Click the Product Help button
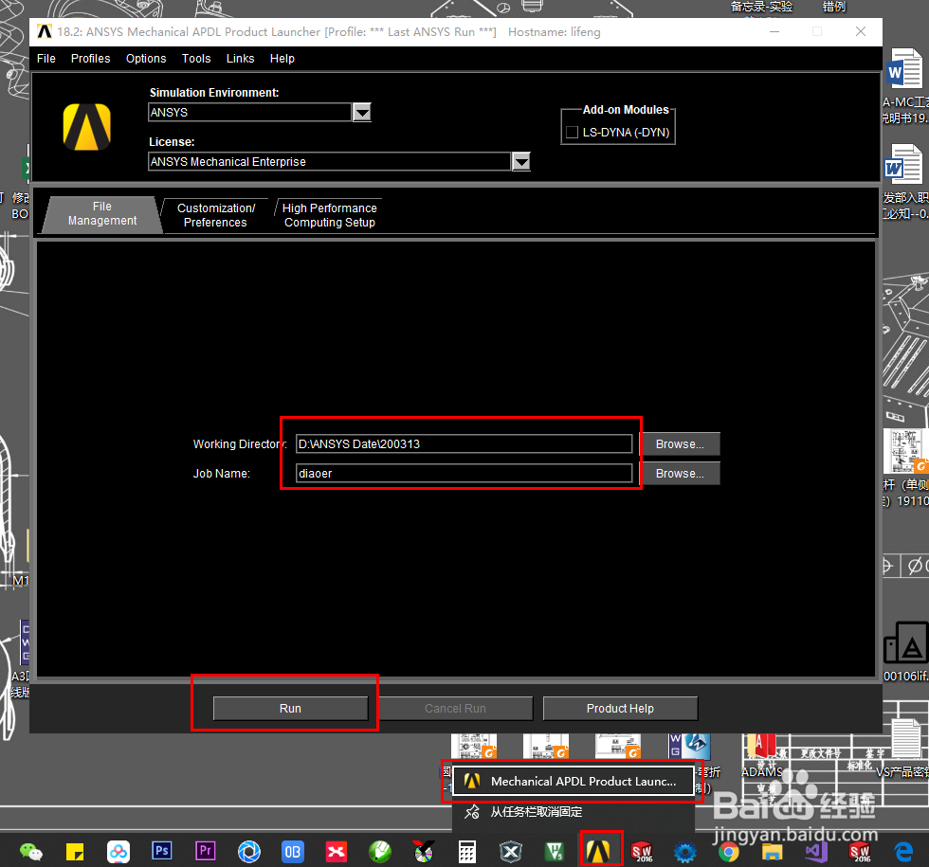 [x=620, y=709]
